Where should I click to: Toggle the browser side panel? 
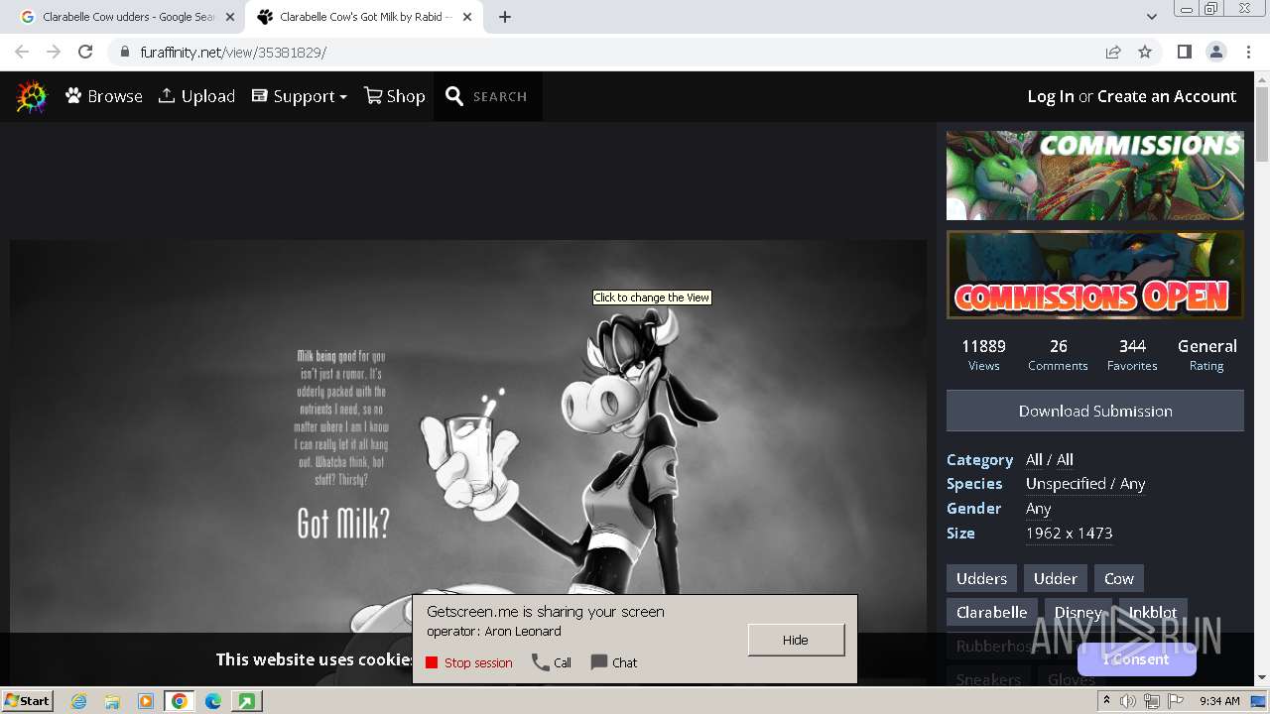[x=1184, y=52]
